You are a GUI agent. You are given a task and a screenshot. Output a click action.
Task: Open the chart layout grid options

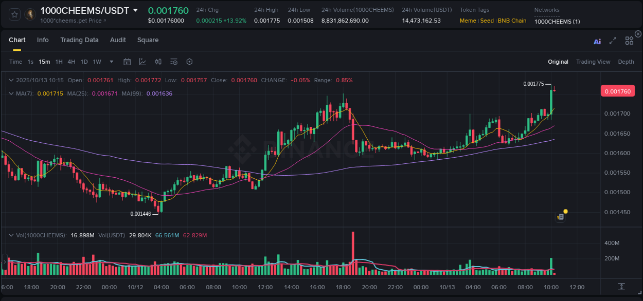coord(629,41)
